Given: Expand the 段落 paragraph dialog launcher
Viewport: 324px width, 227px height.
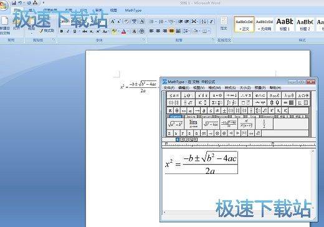Looking at the screenshot, I should [x=213, y=39].
